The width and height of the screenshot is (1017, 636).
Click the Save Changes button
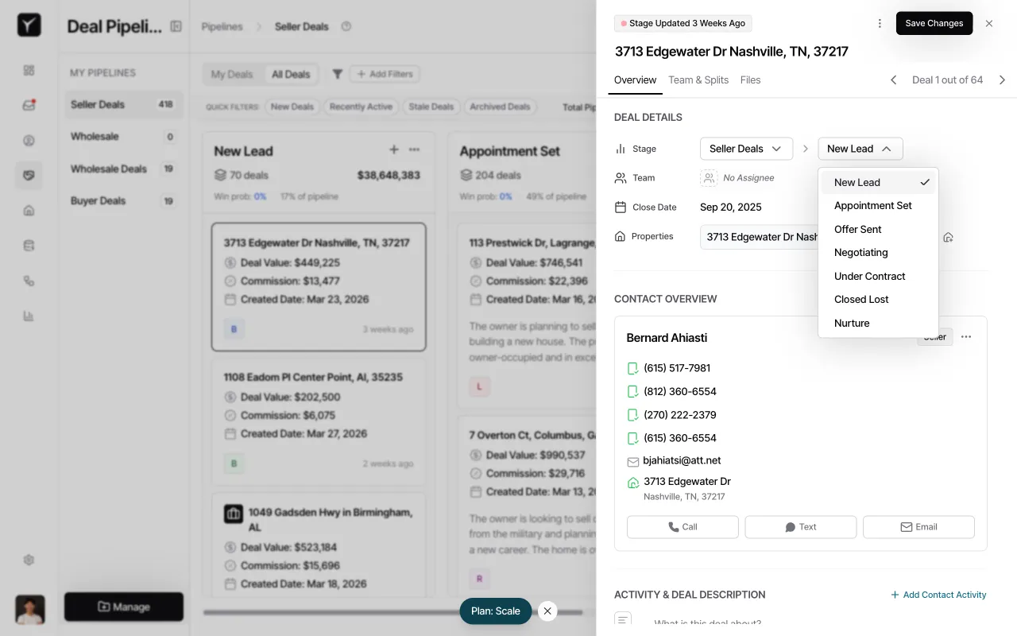pyautogui.click(x=934, y=23)
